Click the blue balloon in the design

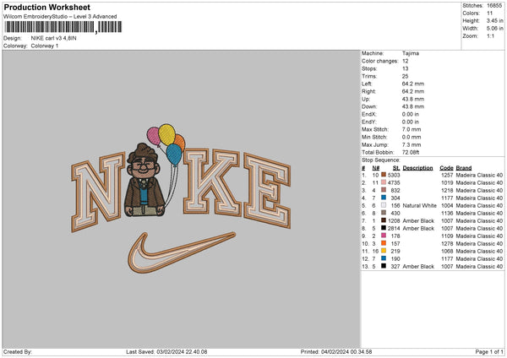click(x=174, y=155)
